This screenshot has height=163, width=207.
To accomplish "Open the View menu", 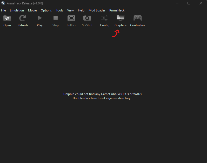I will pos(70,10).
